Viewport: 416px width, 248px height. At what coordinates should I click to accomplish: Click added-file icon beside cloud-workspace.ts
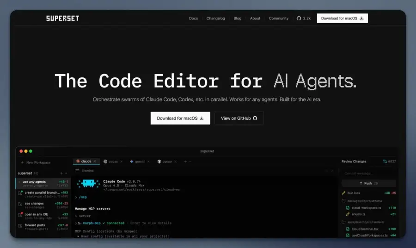348,208
